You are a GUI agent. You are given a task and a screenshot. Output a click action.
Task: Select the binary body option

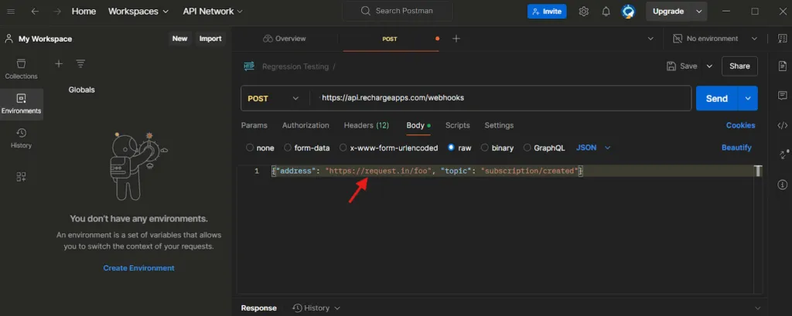coord(484,148)
